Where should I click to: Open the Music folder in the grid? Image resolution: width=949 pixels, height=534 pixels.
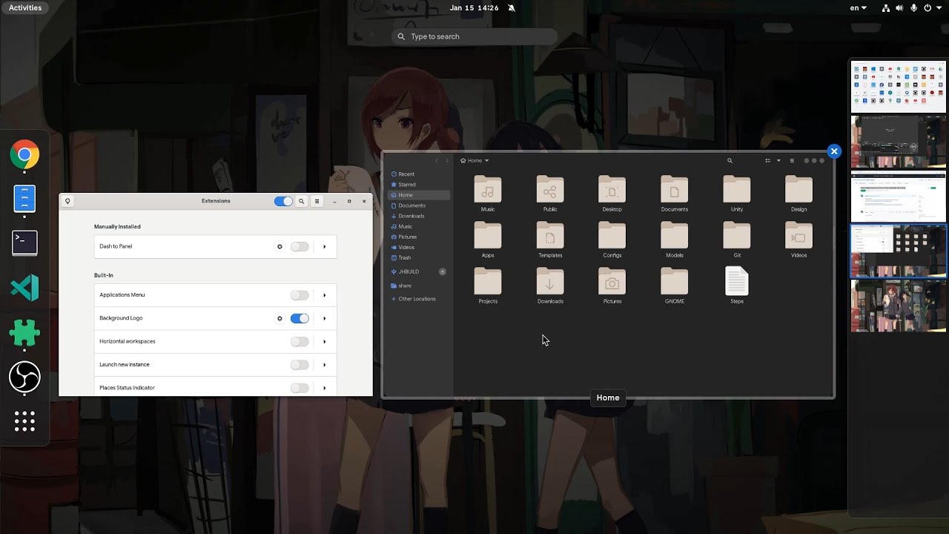(x=488, y=194)
